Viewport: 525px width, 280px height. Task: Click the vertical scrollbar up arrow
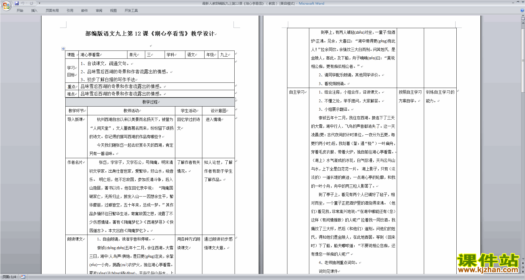click(523, 23)
